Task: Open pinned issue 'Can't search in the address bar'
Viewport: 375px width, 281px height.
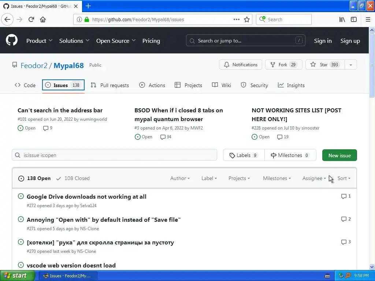Action: click(x=60, y=110)
